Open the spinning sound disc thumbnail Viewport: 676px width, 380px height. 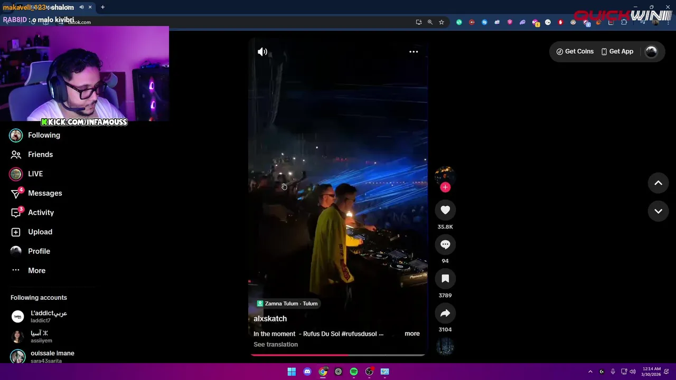click(445, 346)
